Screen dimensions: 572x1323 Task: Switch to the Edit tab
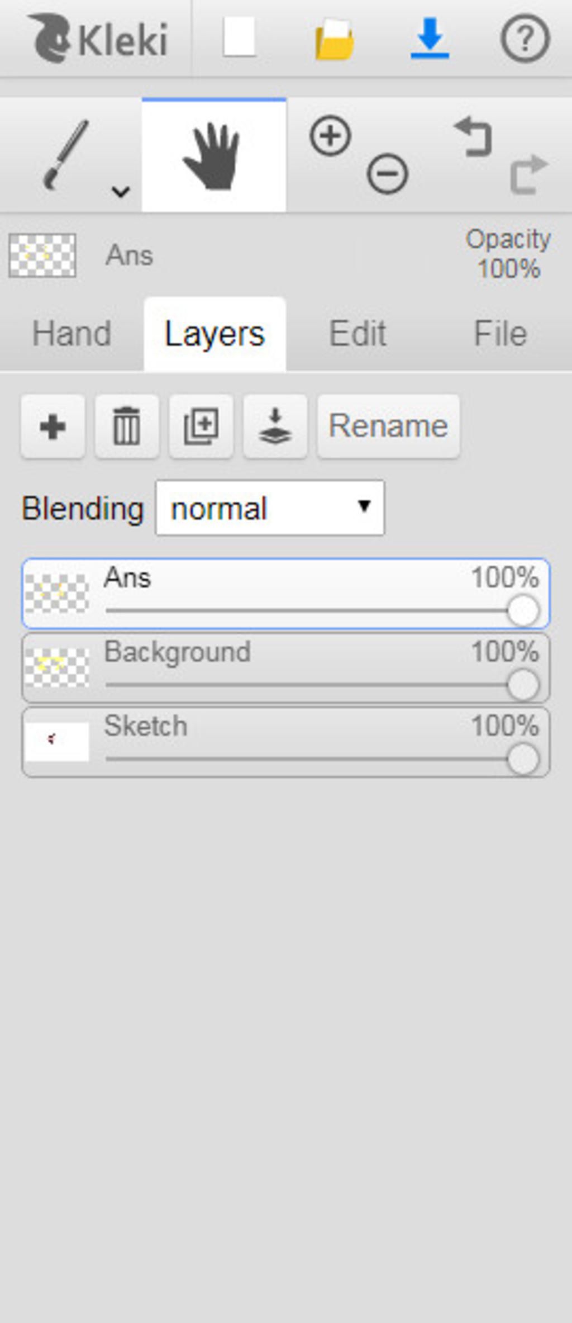(357, 334)
